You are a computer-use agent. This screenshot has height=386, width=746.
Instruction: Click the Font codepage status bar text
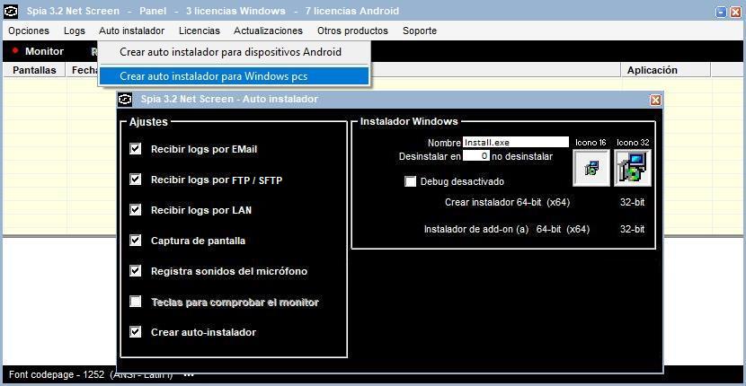pos(91,374)
